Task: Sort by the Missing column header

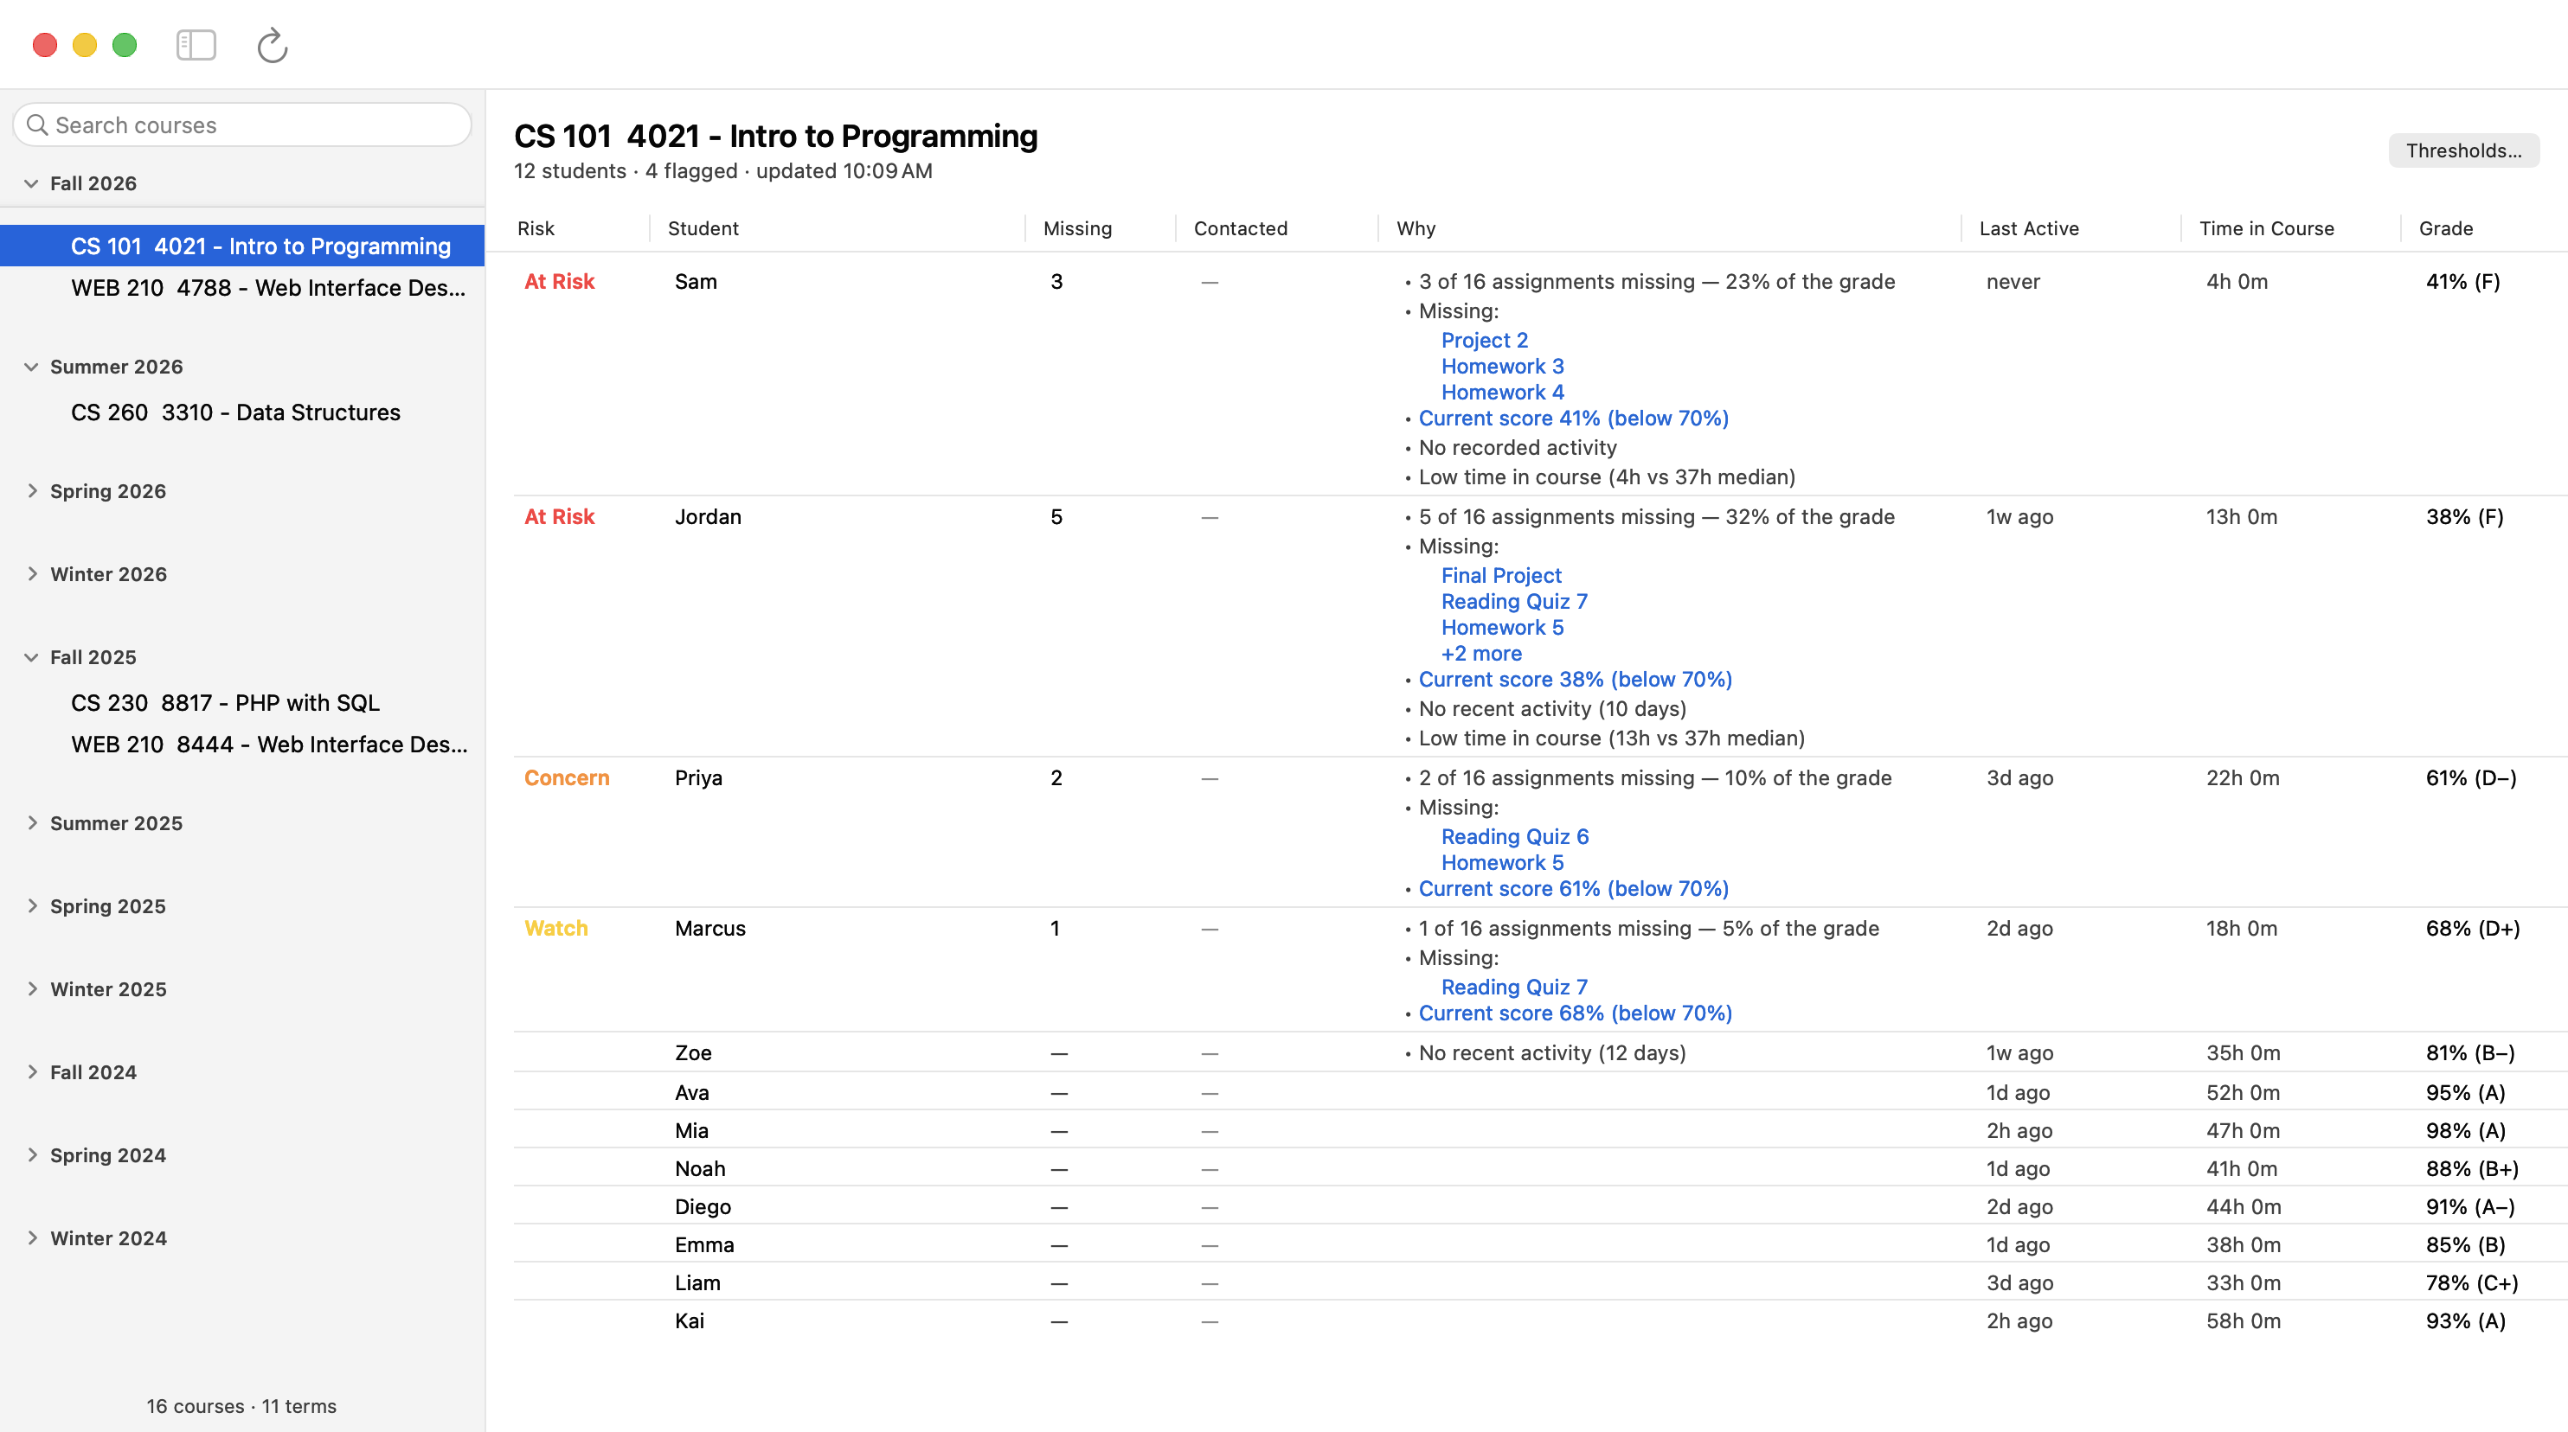Action: coord(1076,228)
